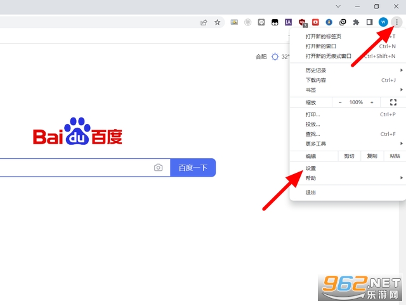Decrease zoom with the minus button
Screen dimensions: 406x305
pyautogui.click(x=340, y=102)
